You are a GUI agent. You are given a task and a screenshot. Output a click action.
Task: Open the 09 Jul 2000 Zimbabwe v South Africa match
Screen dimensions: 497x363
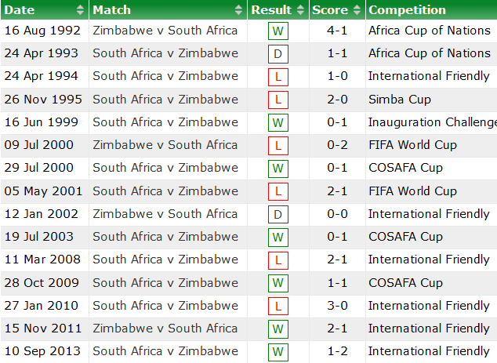click(x=165, y=145)
